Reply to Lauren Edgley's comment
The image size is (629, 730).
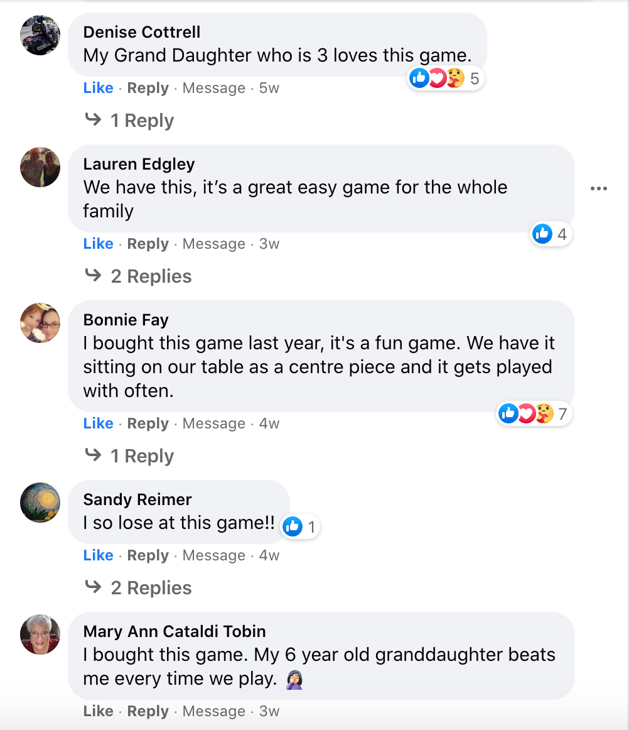click(x=148, y=244)
